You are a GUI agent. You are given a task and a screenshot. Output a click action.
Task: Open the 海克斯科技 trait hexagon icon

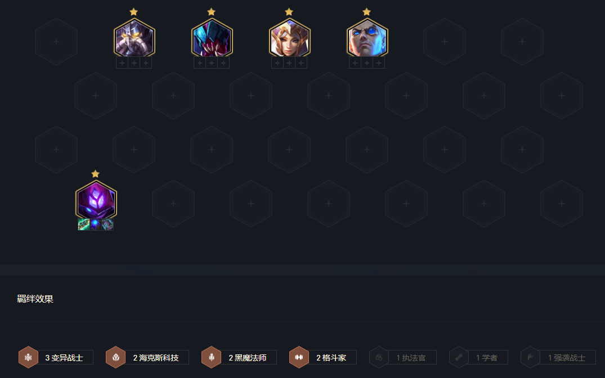coord(115,357)
